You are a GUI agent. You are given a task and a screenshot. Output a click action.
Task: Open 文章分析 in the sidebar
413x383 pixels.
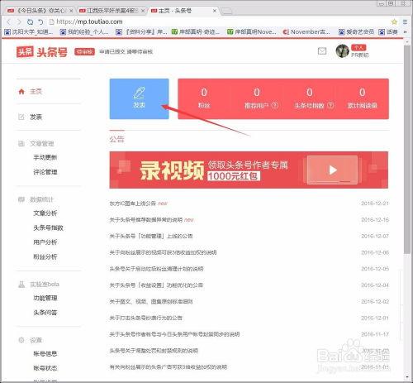tap(45, 213)
